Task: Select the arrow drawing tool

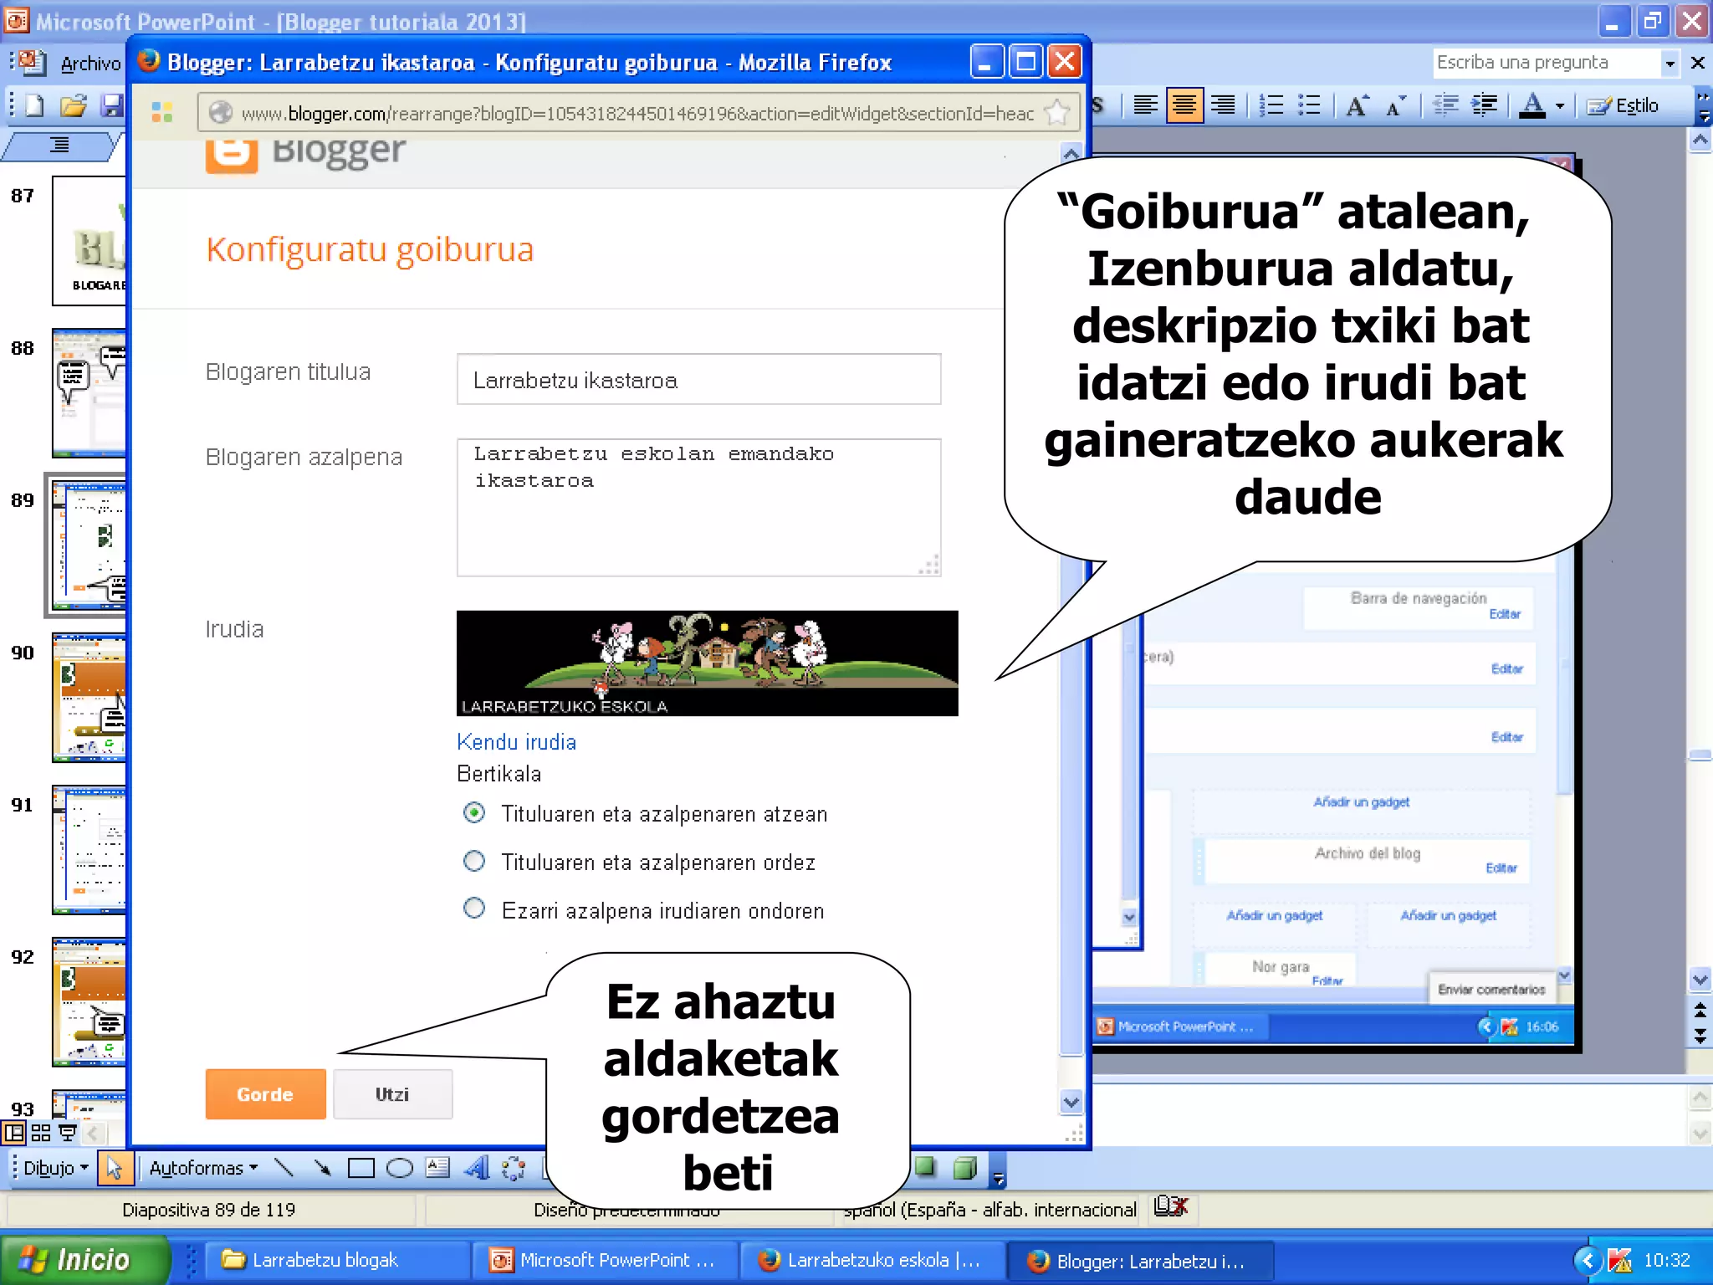Action: tap(323, 1168)
